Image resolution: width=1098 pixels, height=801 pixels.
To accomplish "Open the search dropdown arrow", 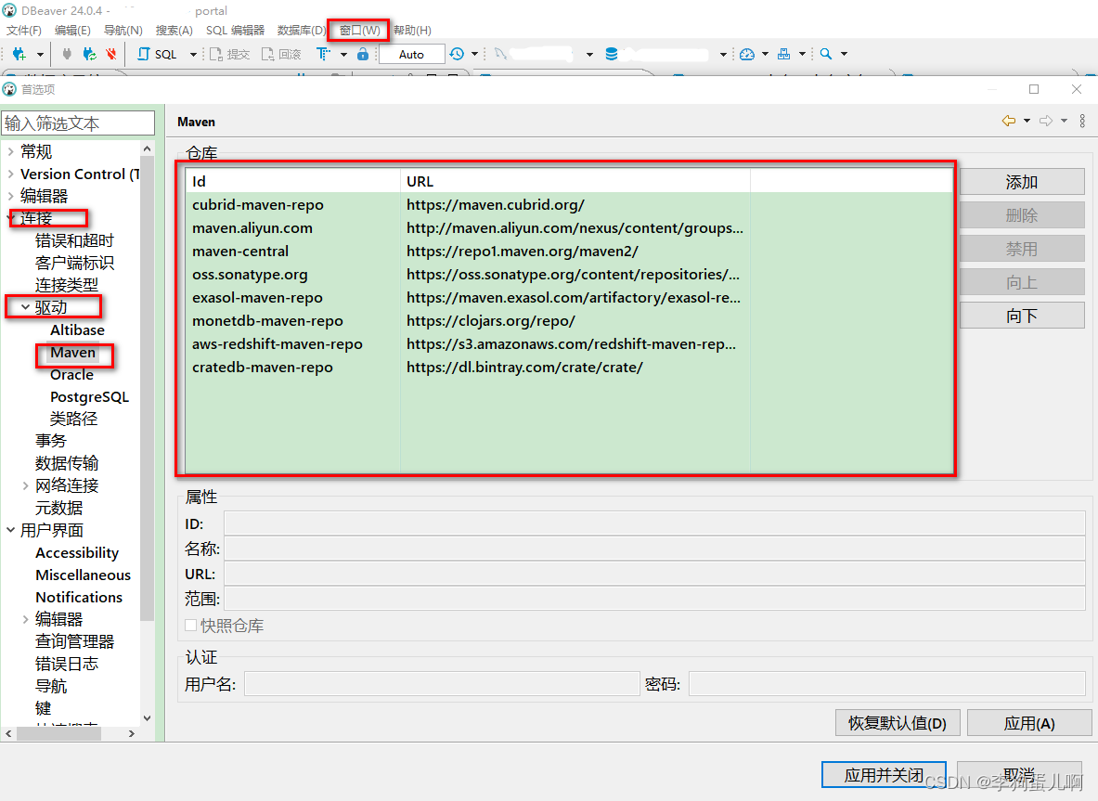I will click(x=844, y=54).
